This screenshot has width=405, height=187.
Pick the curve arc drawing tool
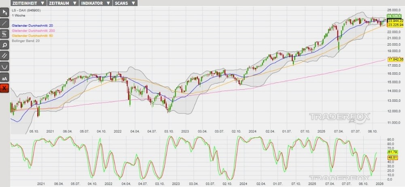4,67
